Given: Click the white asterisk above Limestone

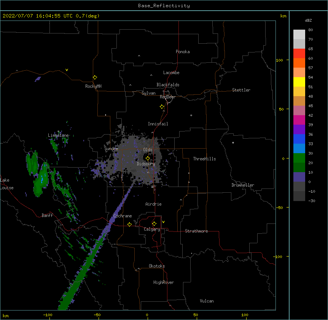Looking at the screenshot, I should coord(58,131).
